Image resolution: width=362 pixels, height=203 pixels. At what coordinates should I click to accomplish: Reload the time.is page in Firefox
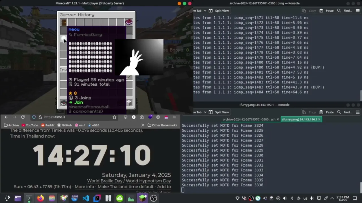tap(23, 117)
